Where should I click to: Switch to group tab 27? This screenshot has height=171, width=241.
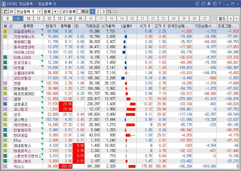tap(205, 19)
